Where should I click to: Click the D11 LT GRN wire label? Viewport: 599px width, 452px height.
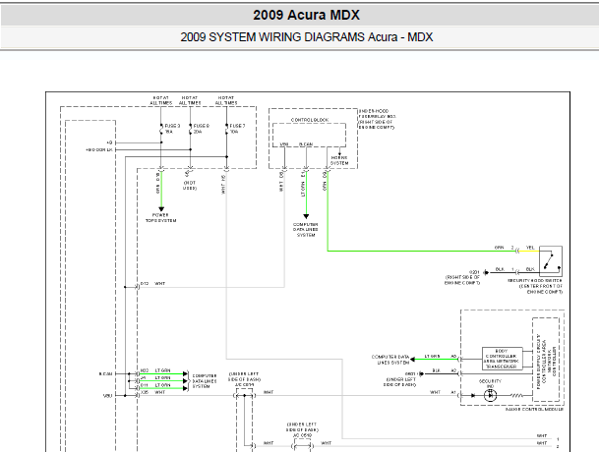(x=155, y=385)
